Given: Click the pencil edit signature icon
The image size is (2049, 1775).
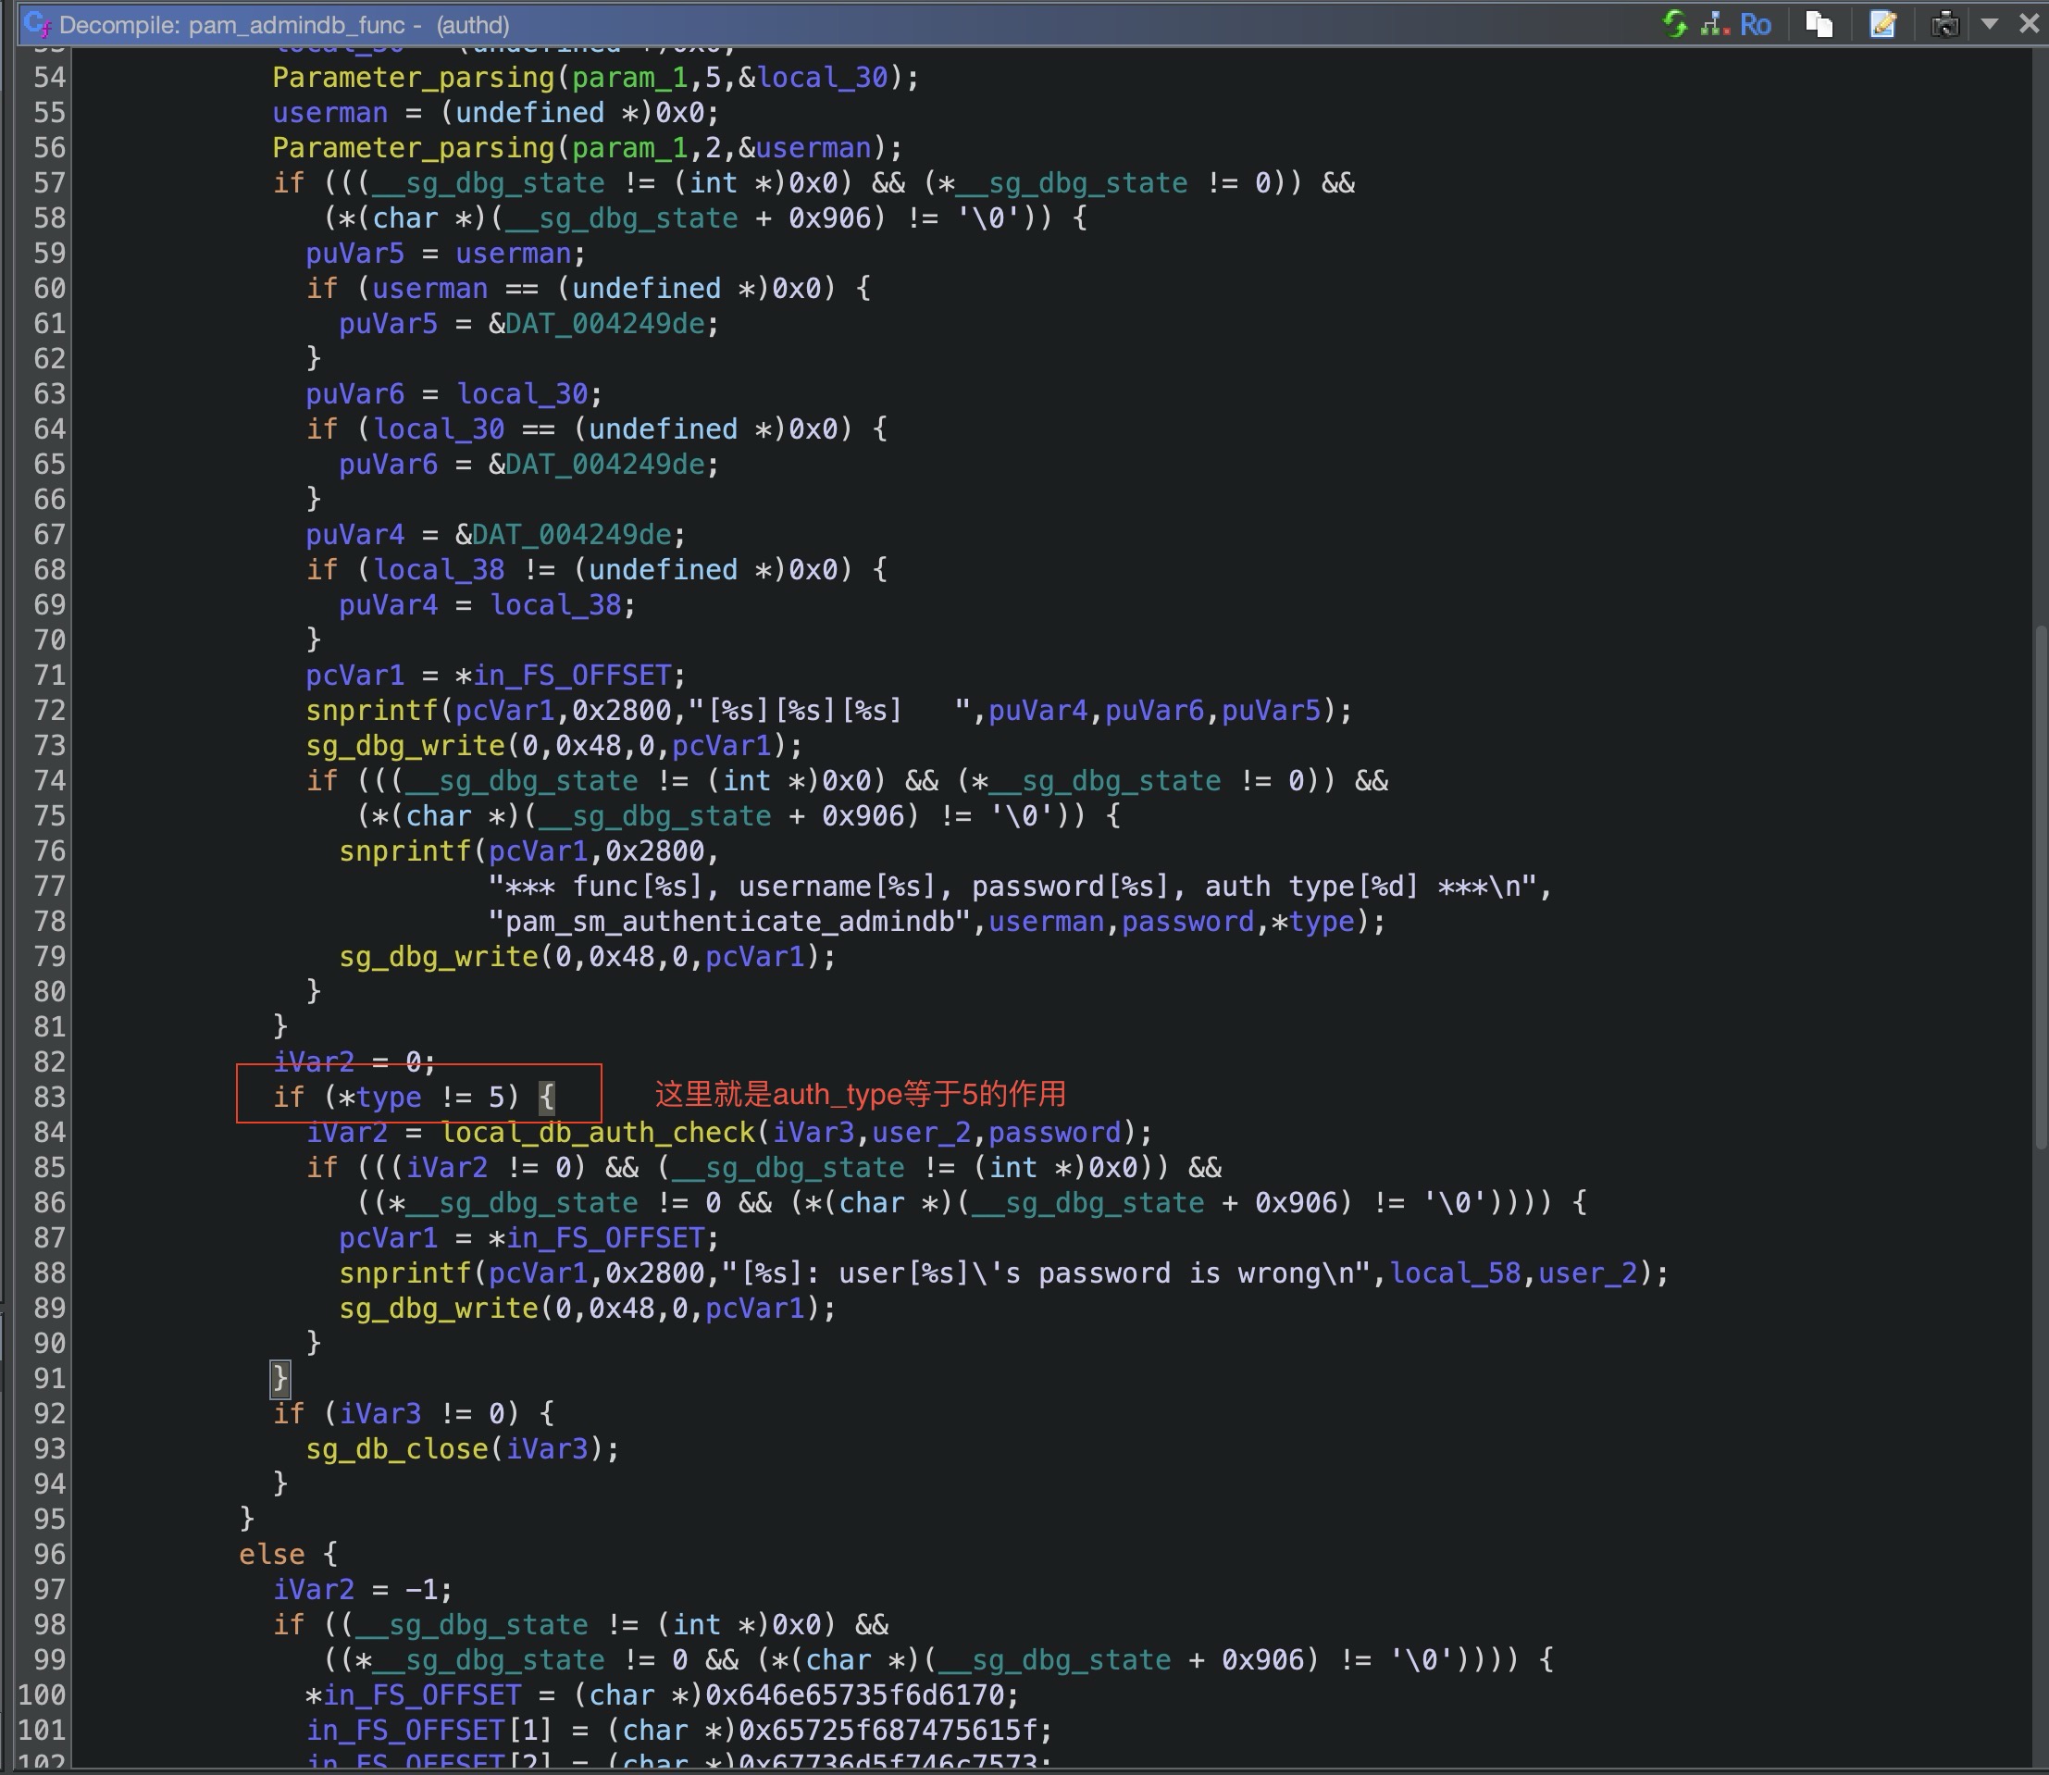Looking at the screenshot, I should pos(1882,24).
